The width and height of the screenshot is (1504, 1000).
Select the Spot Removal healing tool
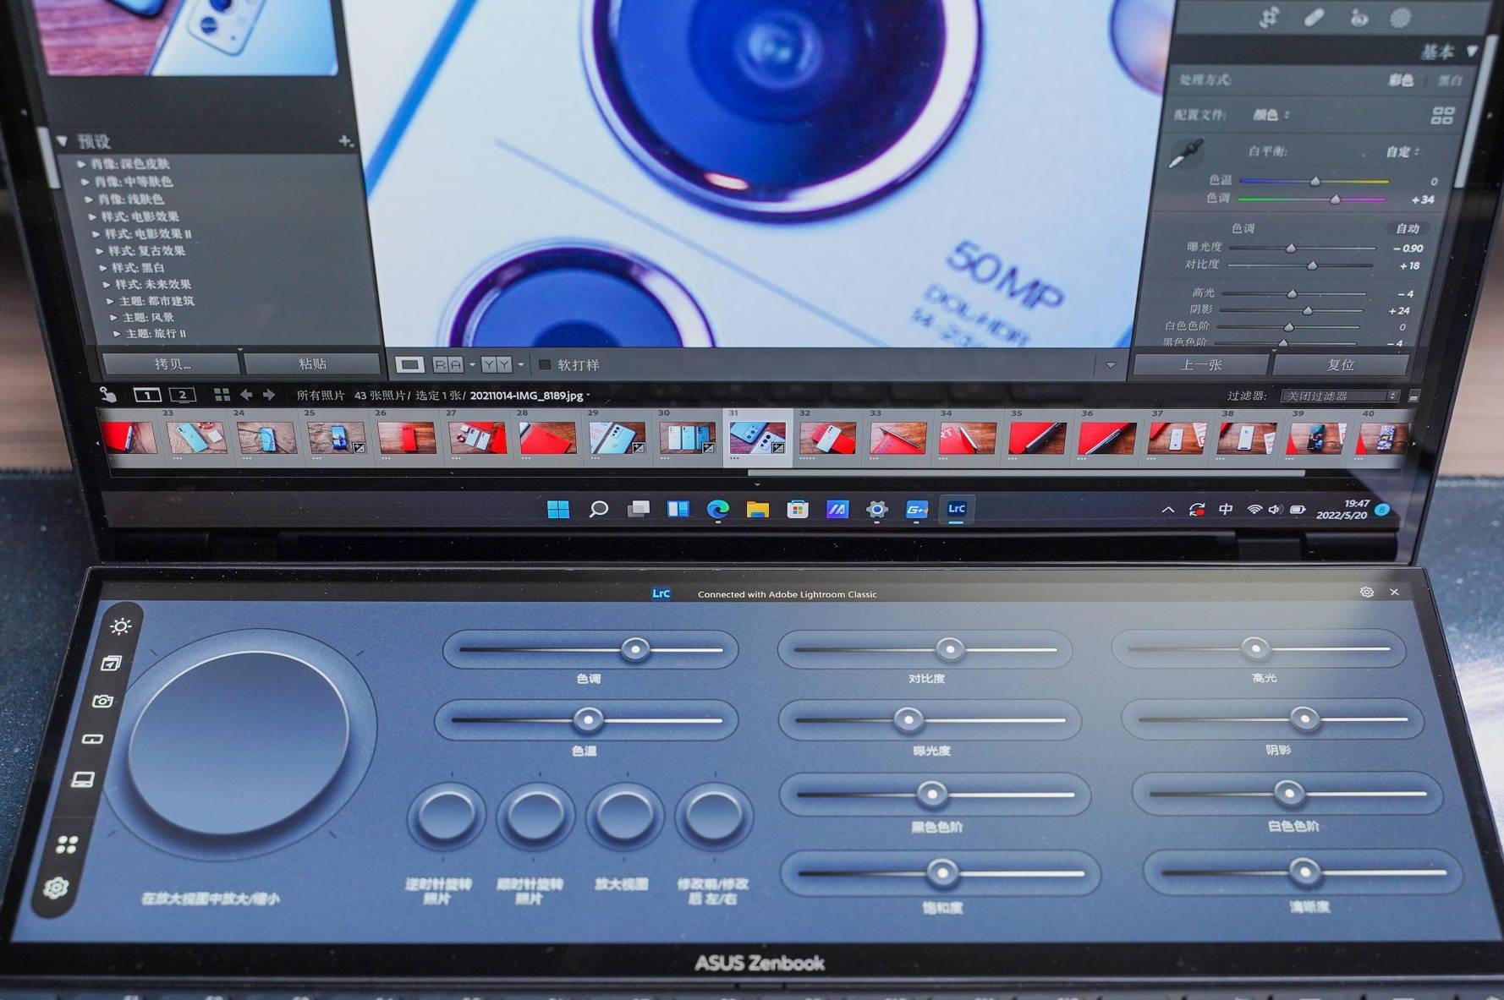coord(1314,18)
